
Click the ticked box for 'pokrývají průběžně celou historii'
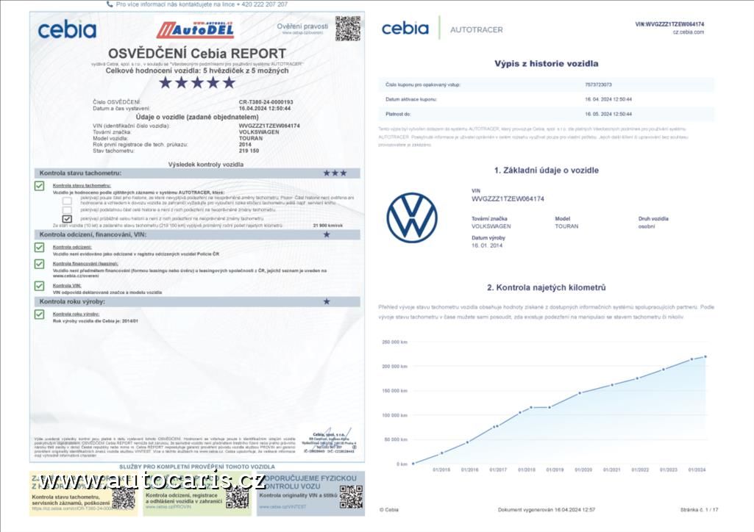[x=67, y=218]
